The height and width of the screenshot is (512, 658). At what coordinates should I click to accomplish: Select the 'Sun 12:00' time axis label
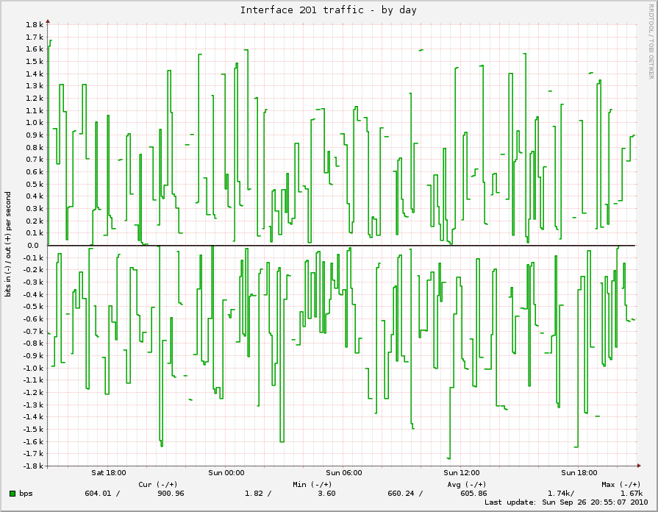tap(462, 473)
